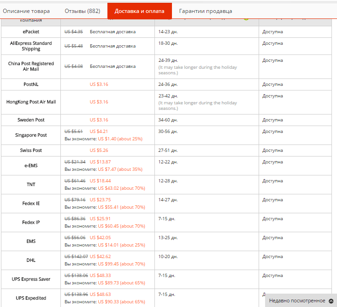The image size is (337, 307).
Task: Click the 24-36 дн. delivery time
Action: 168,84
